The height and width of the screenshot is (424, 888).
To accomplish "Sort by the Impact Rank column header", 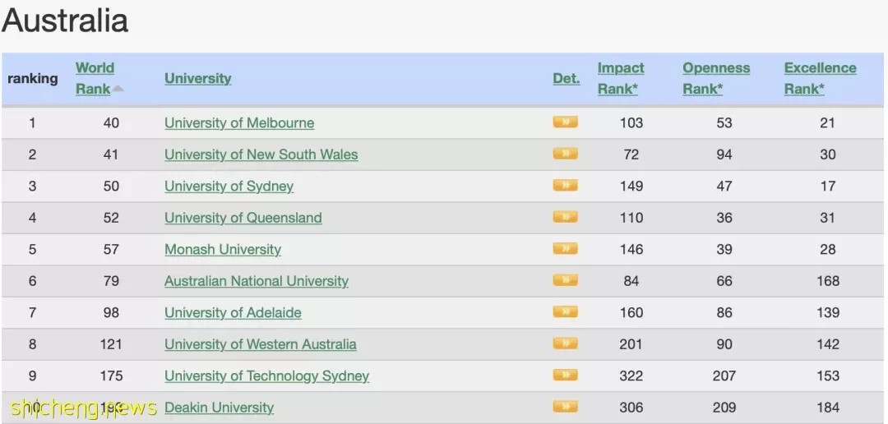I will pos(621,78).
